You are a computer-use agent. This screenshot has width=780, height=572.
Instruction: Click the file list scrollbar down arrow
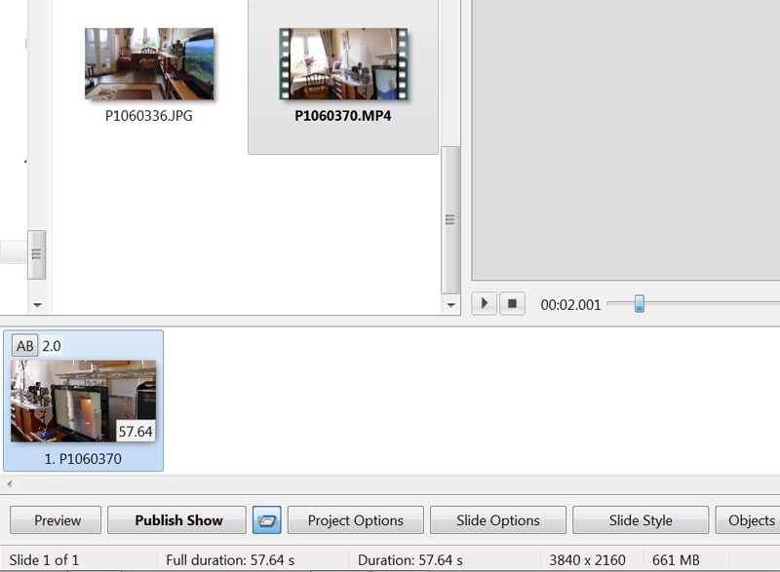click(450, 305)
